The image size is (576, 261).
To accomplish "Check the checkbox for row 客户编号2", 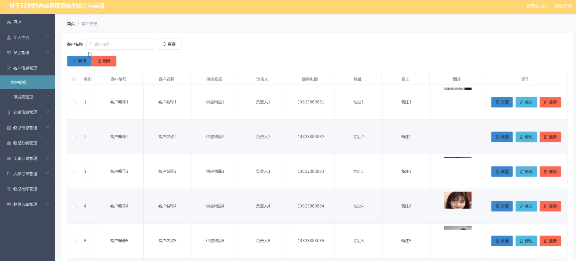I will [x=74, y=137].
